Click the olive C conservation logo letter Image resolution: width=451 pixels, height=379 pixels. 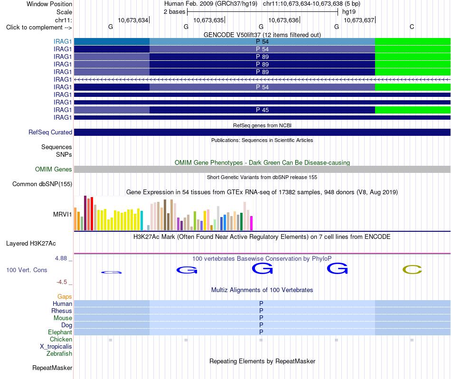(x=412, y=270)
